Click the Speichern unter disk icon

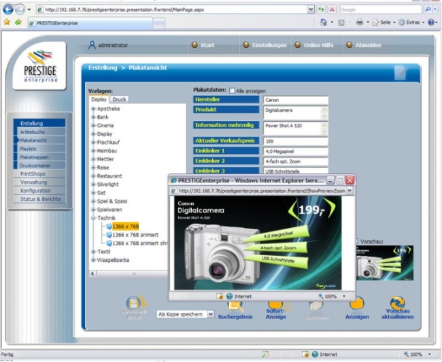pos(134,303)
